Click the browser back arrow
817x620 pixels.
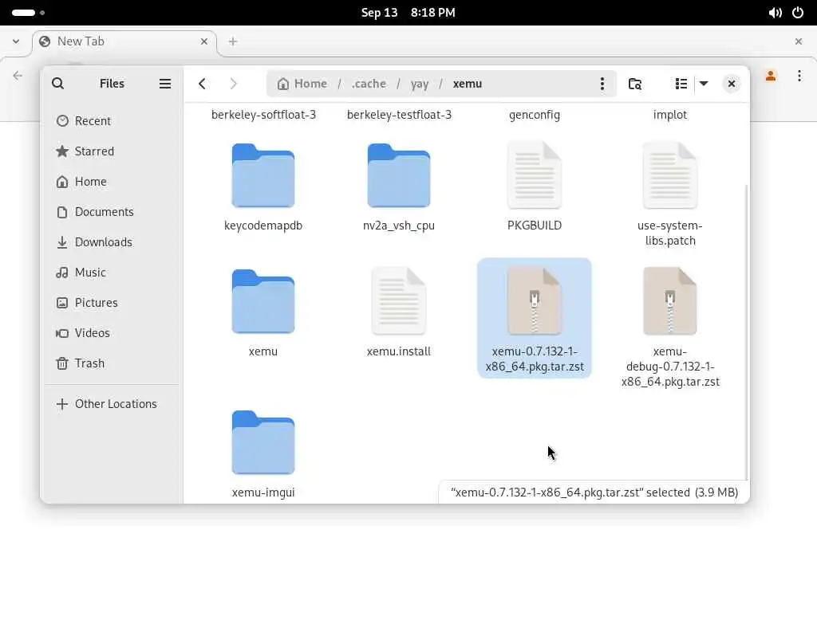pyautogui.click(x=18, y=76)
